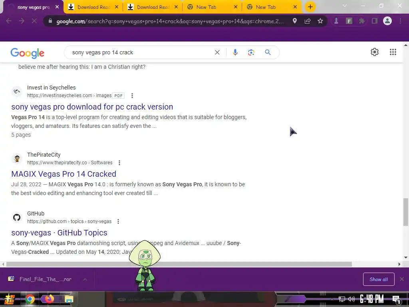Open the Chrome profile avatar
This screenshot has height=307, width=409.
click(x=387, y=21)
